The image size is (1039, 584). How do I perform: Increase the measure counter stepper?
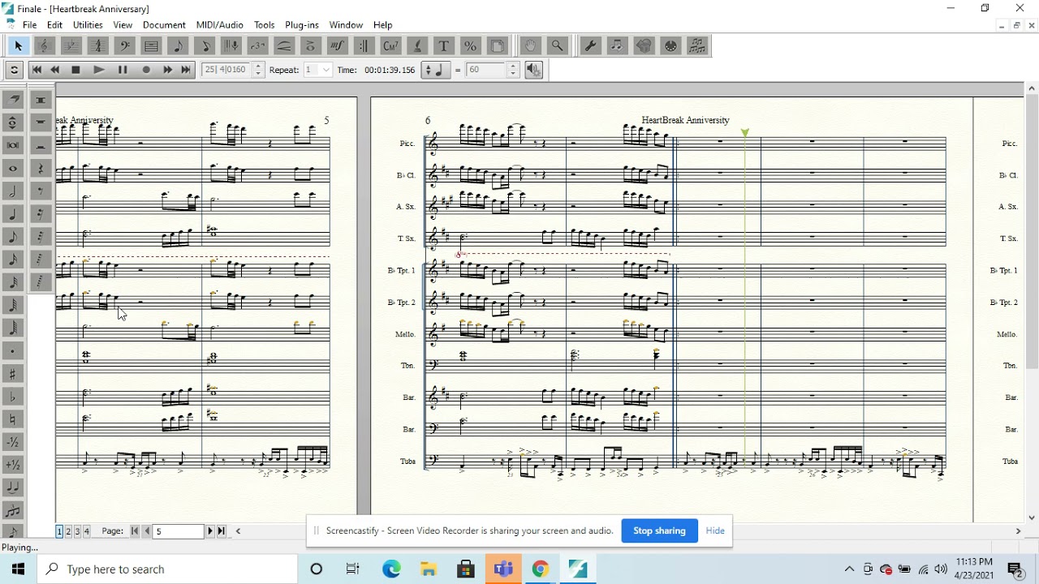[x=259, y=66]
